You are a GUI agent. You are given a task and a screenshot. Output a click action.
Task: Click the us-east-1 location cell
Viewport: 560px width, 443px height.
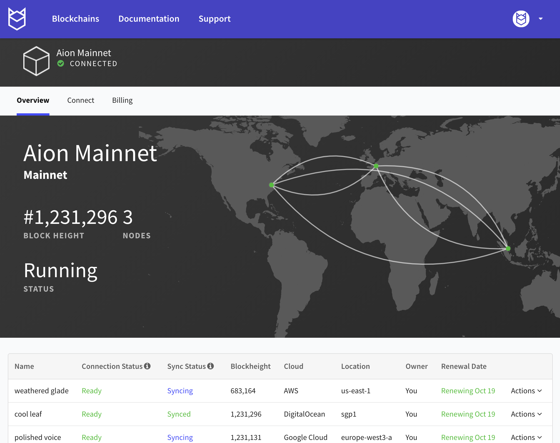356,391
